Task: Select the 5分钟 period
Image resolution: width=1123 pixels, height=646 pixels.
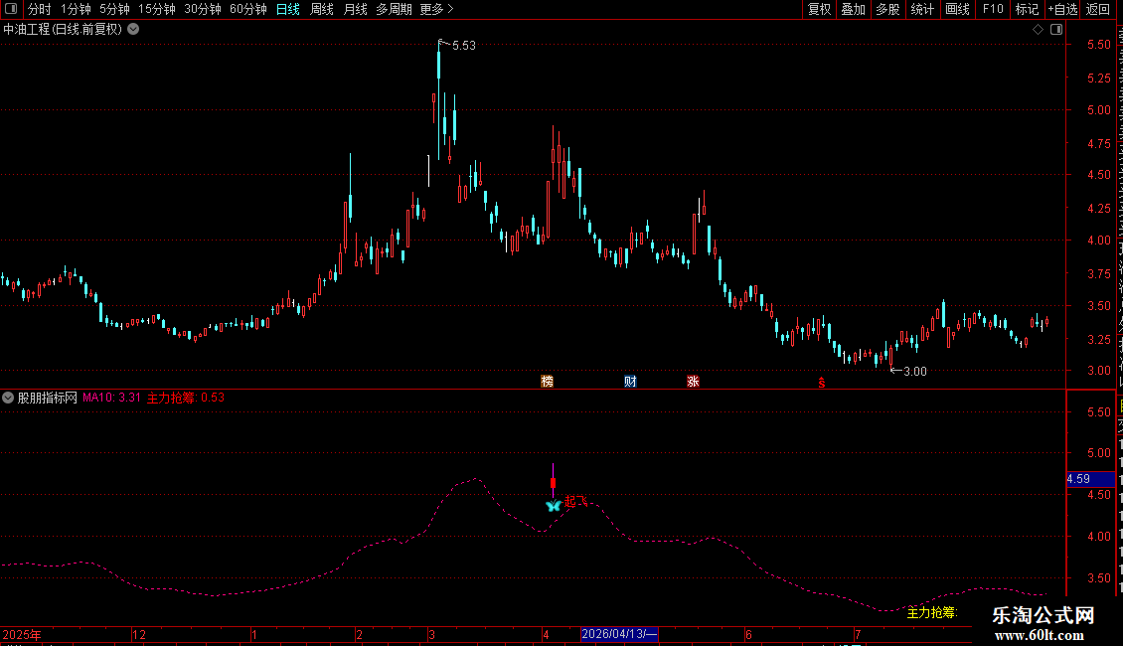Action: 114,9
